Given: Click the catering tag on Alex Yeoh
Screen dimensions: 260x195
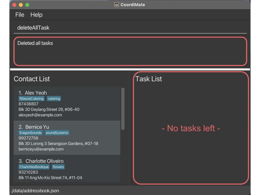Looking at the screenshot, I should 54,99.
